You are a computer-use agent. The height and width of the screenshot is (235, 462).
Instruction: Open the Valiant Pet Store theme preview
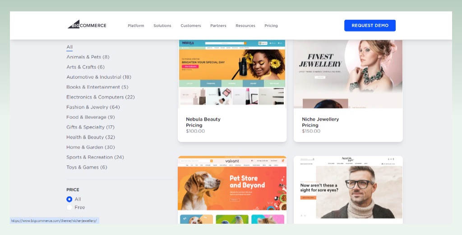[232, 190]
